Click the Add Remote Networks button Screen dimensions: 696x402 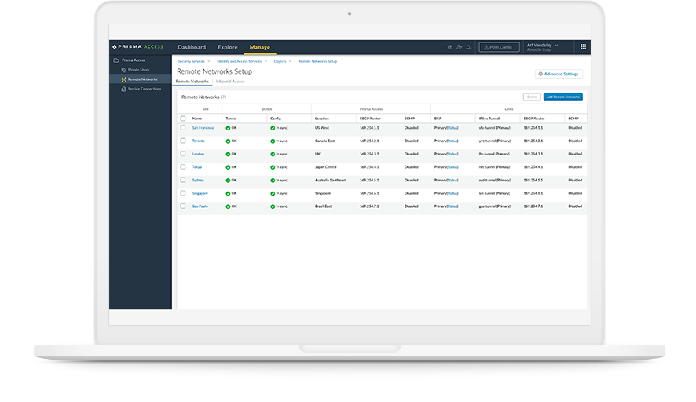pyautogui.click(x=563, y=97)
